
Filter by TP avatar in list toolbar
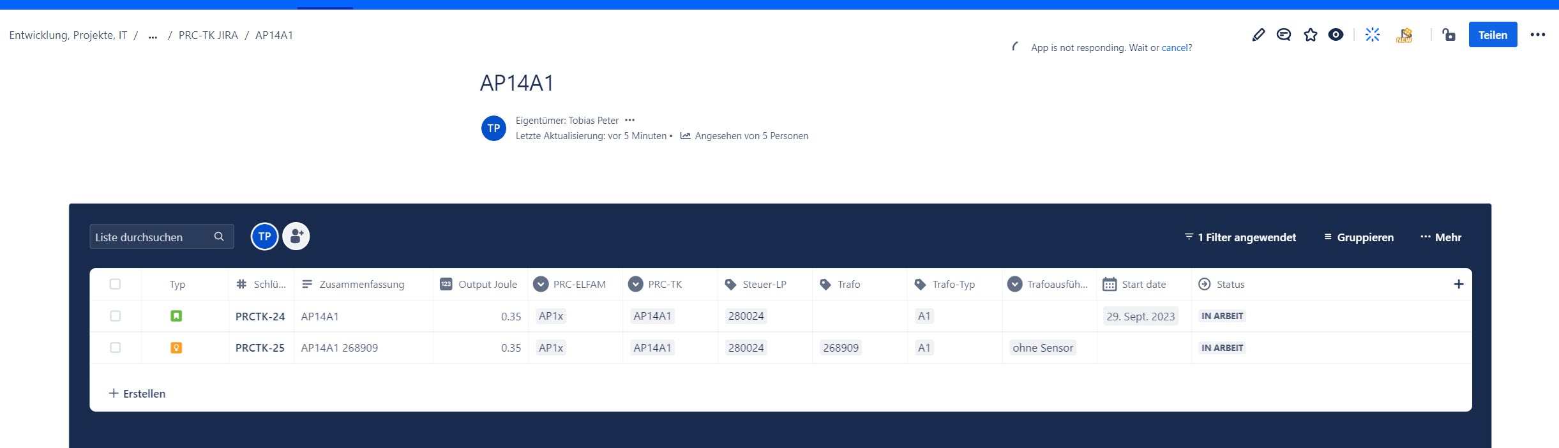click(265, 237)
